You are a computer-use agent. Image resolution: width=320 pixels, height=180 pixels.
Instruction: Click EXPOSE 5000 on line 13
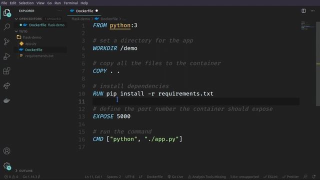point(111,116)
